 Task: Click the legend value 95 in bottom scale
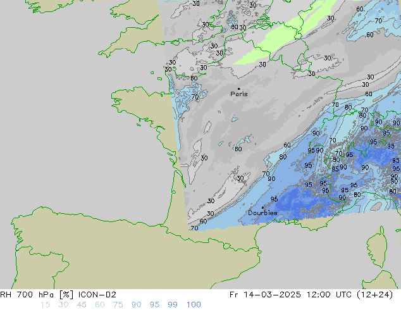pos(154,305)
